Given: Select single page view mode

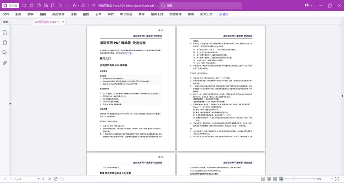Looking at the screenshot, I should coord(263,179).
